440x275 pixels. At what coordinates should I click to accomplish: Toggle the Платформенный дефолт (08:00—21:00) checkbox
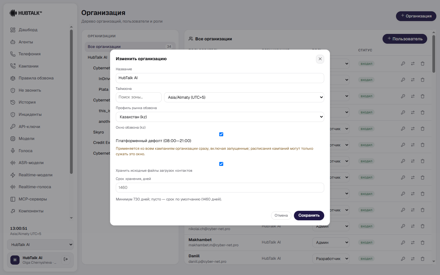pyautogui.click(x=221, y=134)
